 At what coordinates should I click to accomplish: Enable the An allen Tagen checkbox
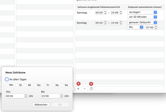coord(7,79)
